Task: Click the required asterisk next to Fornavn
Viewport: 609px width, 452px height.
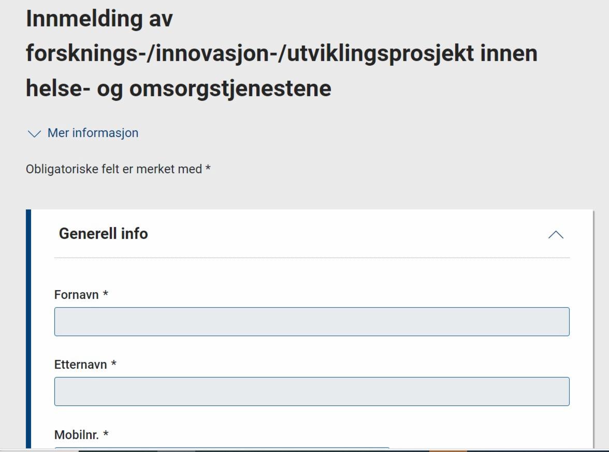Action: coord(106,295)
